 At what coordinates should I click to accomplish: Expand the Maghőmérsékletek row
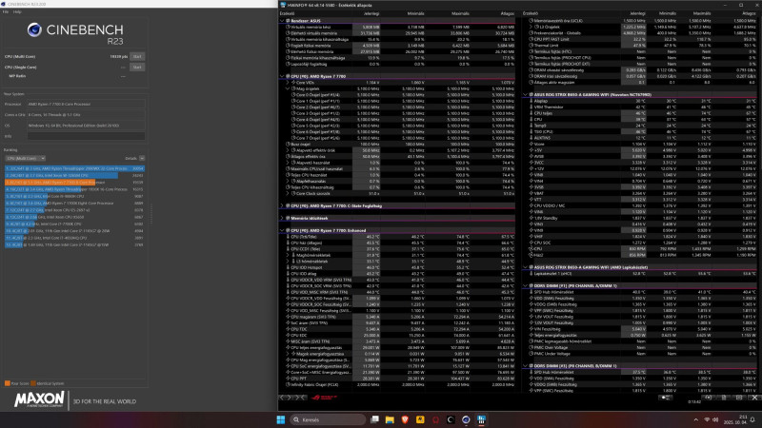click(288, 255)
